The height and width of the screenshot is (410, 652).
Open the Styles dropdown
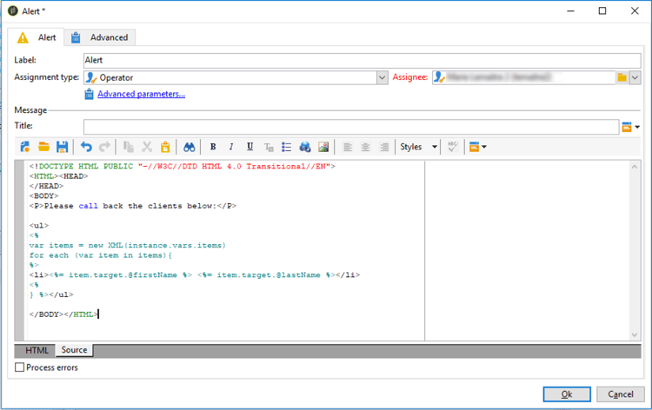(419, 147)
